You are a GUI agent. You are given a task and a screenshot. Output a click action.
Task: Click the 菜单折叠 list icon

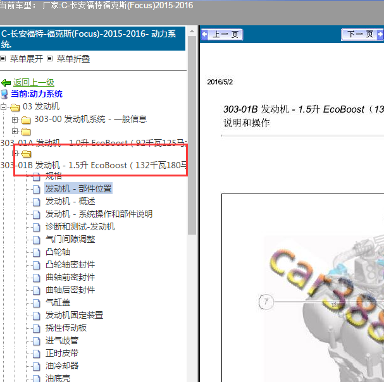[x=50, y=59]
